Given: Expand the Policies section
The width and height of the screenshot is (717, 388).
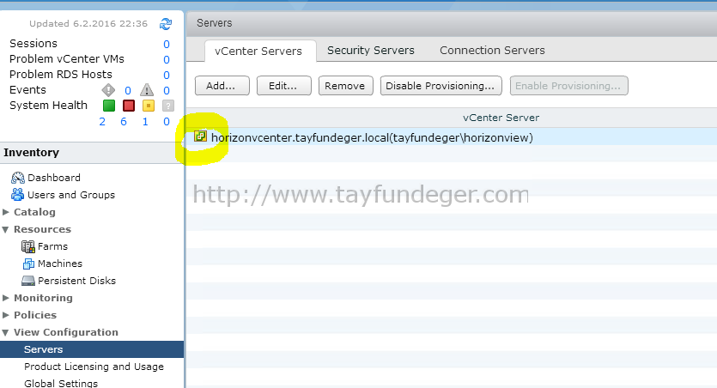Looking at the screenshot, I should (x=6, y=315).
